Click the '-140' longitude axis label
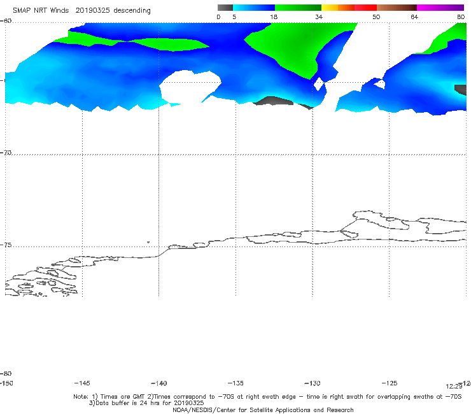This screenshot has width=471, height=414. pyautogui.click(x=159, y=383)
